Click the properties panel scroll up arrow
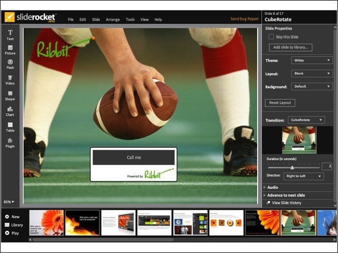 (335, 27)
